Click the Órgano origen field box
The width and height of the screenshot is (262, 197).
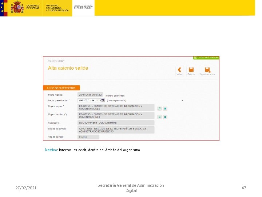coord(116,107)
